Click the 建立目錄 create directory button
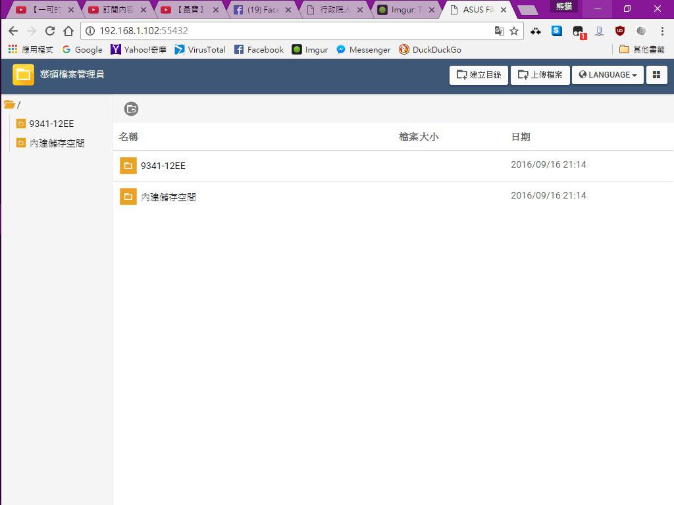The height and width of the screenshot is (505, 674). [479, 75]
